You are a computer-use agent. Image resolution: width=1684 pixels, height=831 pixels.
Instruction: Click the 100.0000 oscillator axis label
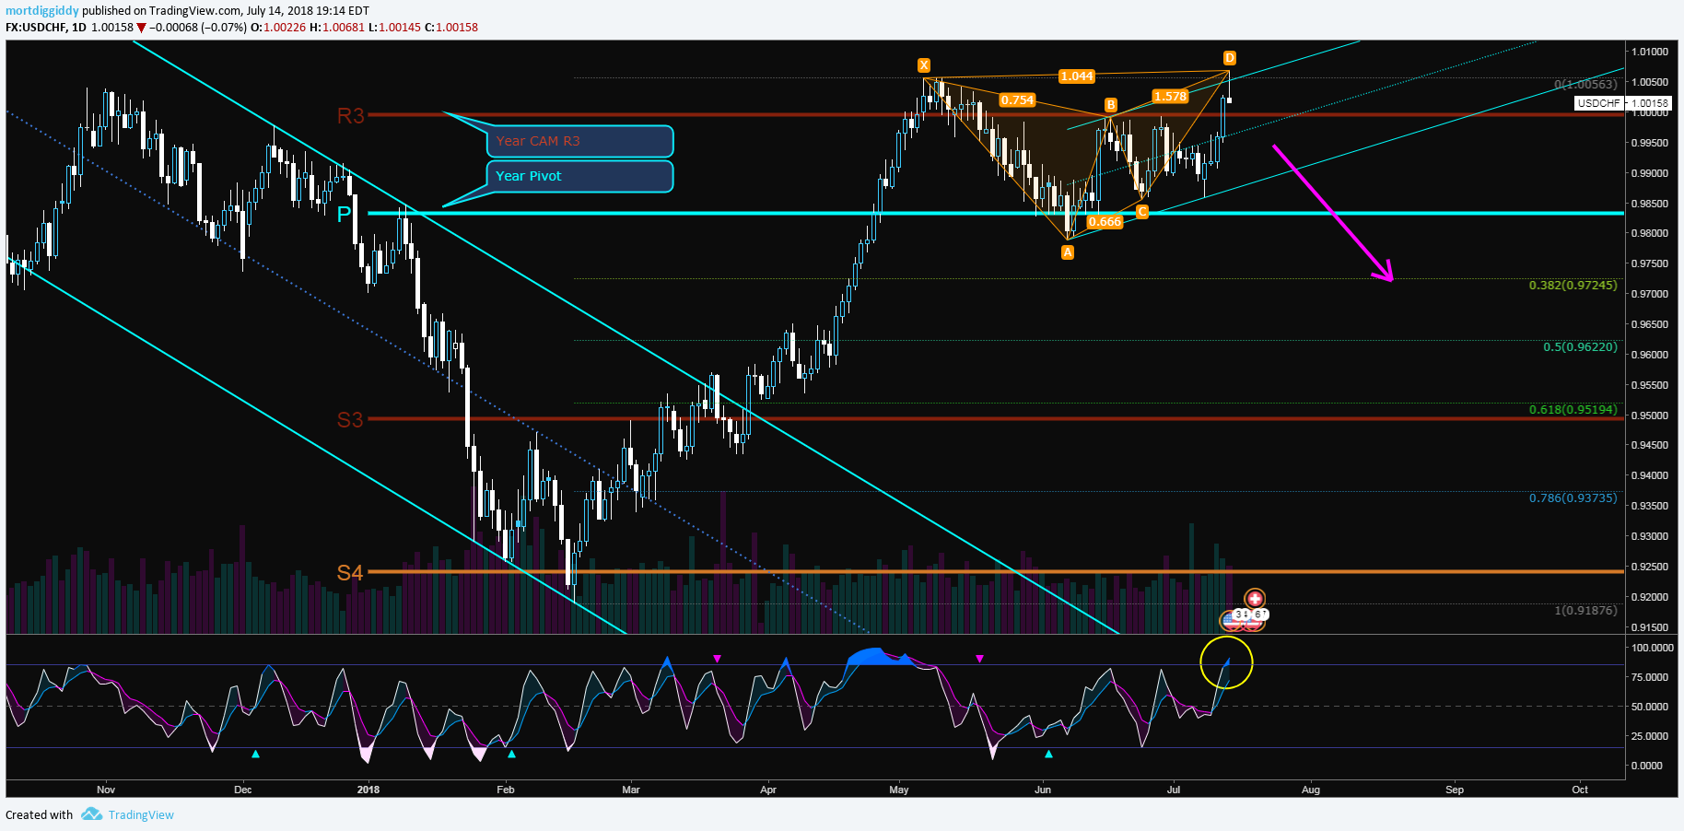(1653, 648)
